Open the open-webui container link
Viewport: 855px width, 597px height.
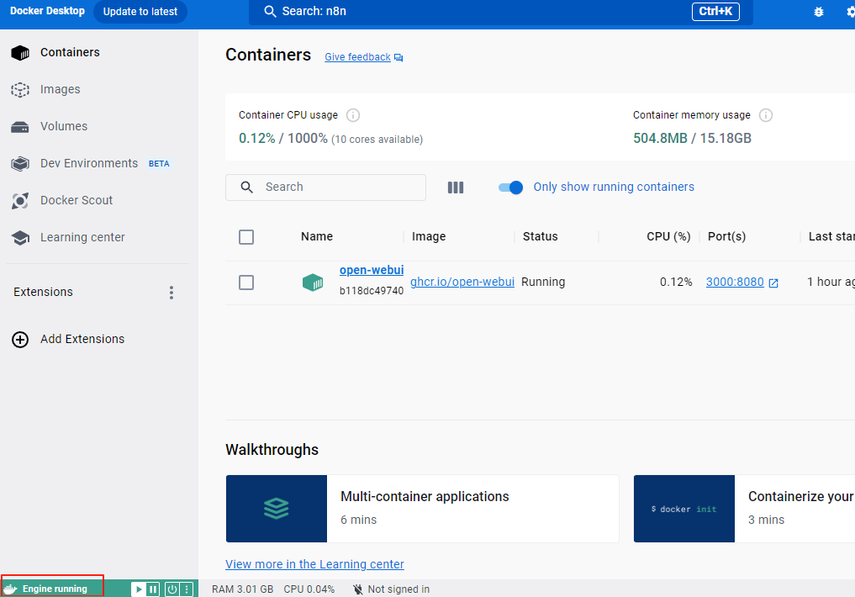point(372,271)
